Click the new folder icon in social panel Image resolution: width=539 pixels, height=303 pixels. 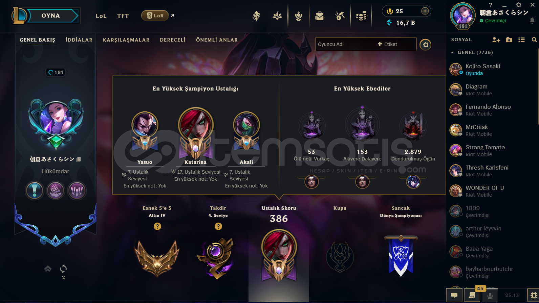tap(509, 40)
